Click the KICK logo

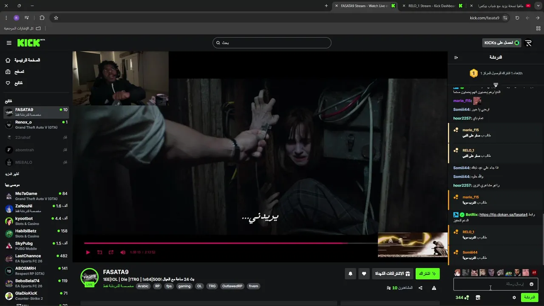31,42
